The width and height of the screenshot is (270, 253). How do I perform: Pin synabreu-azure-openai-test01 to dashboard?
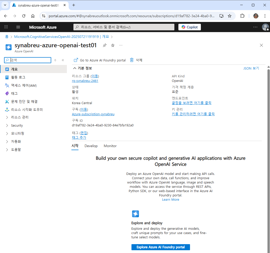[105, 45]
